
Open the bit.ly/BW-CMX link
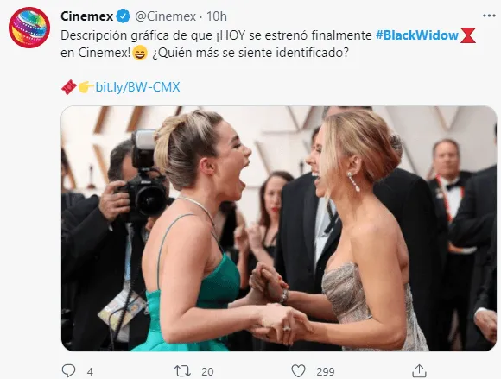pos(137,87)
